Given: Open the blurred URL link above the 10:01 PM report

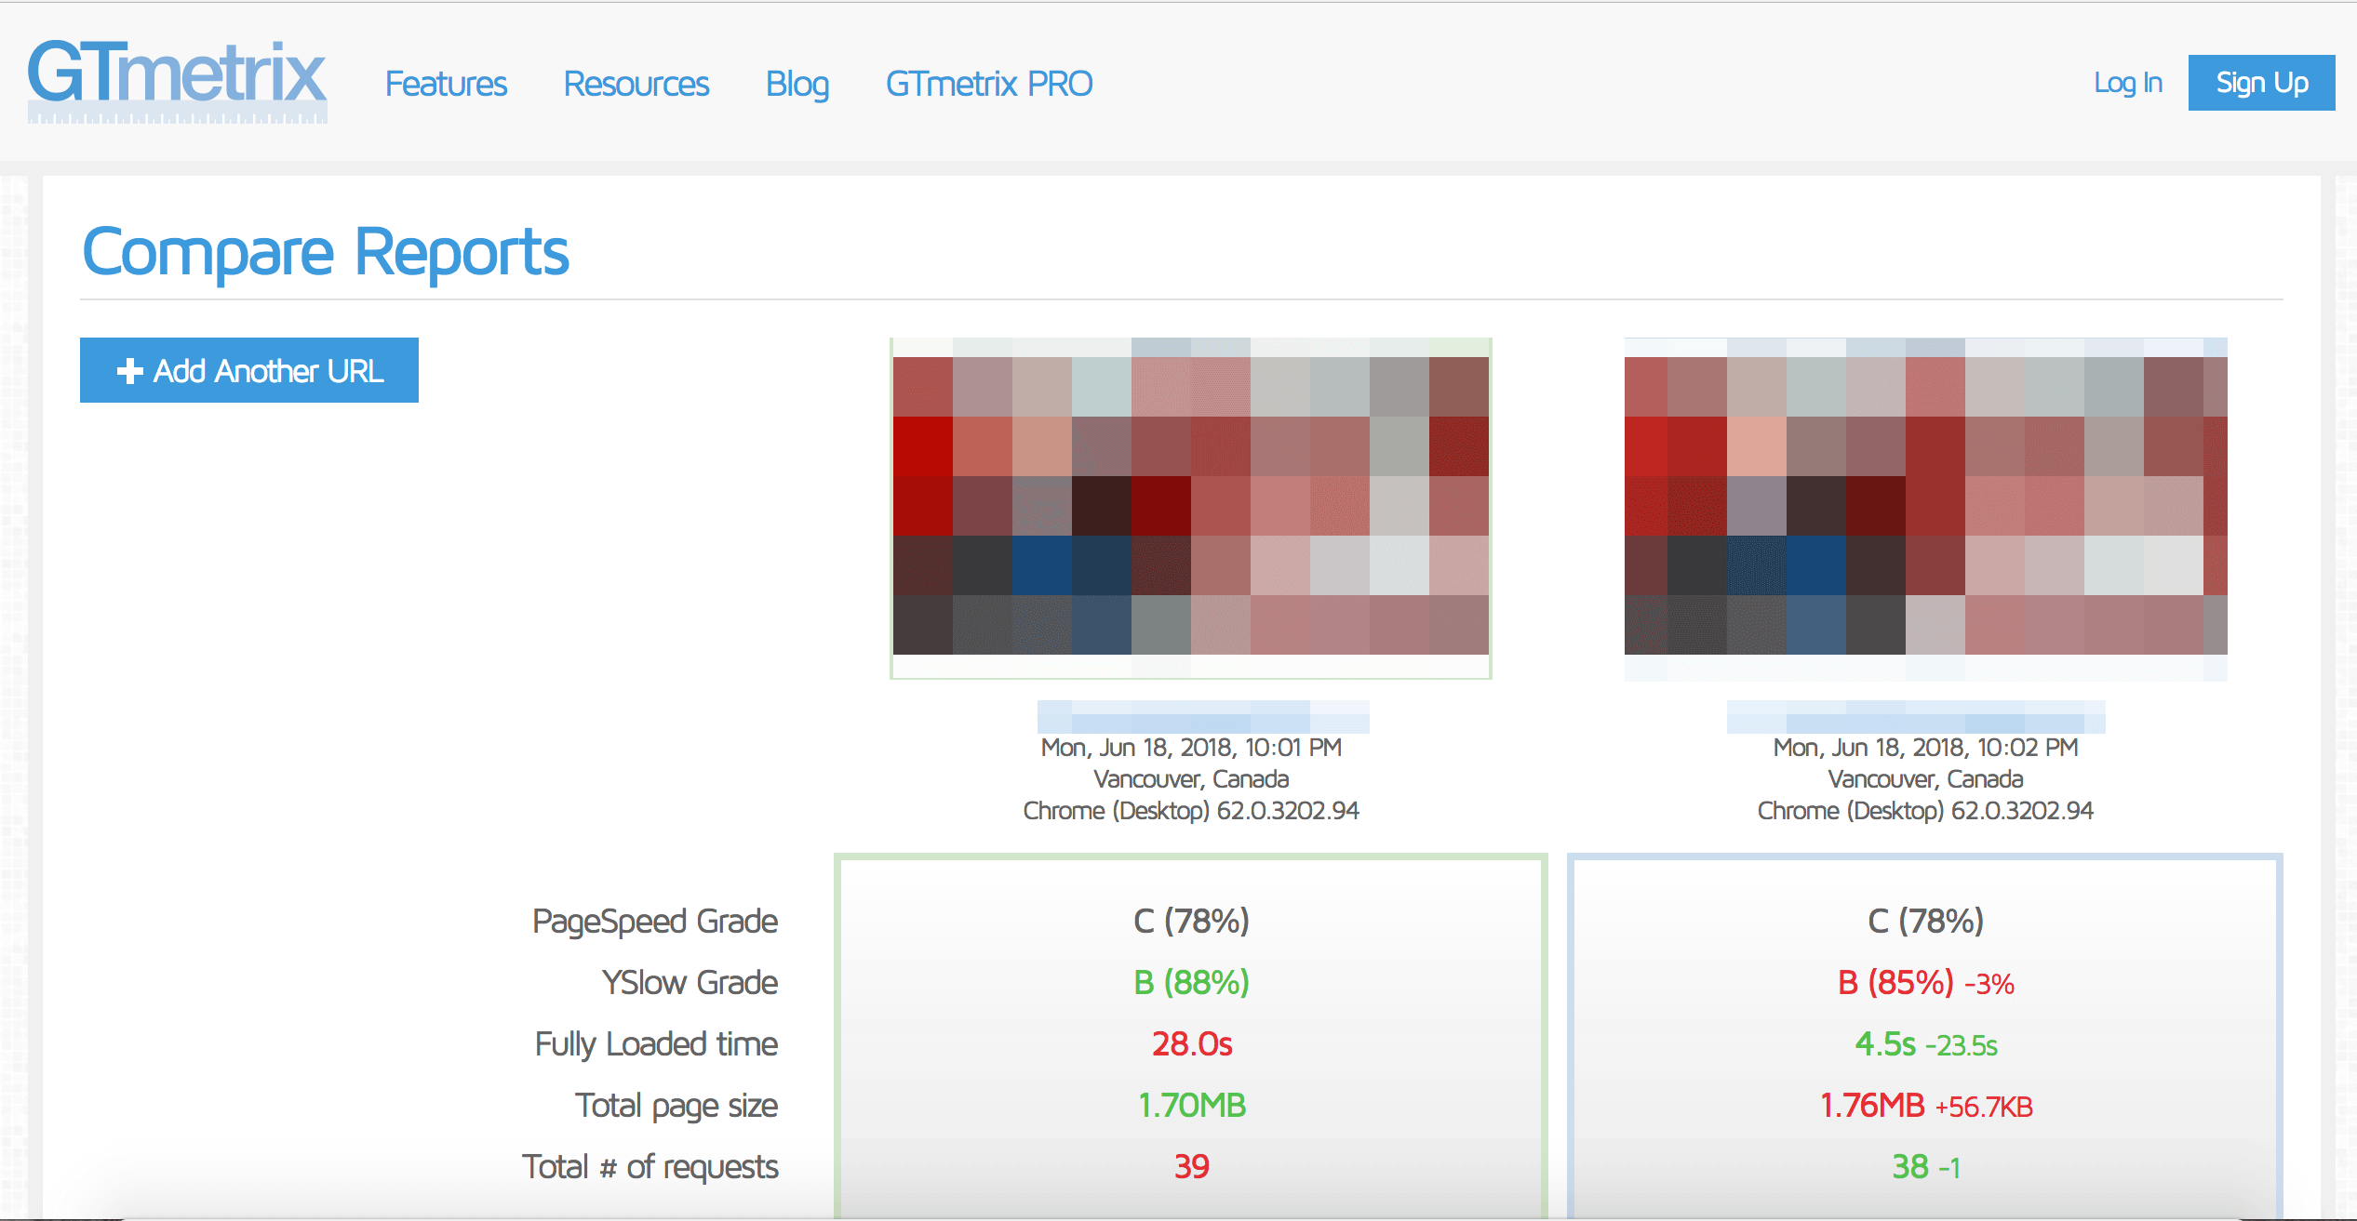Looking at the screenshot, I should [x=1203, y=716].
